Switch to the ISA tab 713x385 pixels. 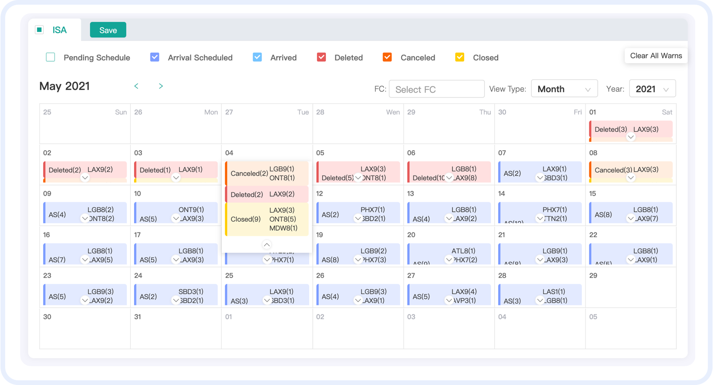click(x=59, y=30)
